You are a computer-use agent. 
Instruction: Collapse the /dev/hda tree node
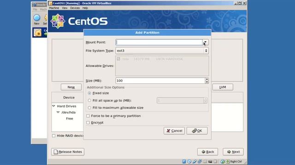click(58, 112)
